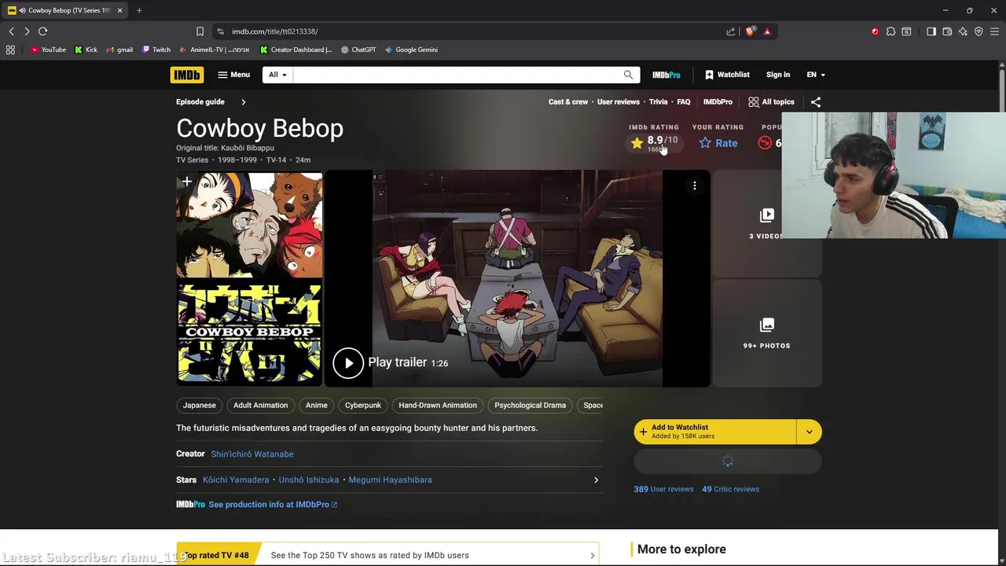
Task: Click the IMDb home logo
Action: click(x=187, y=75)
